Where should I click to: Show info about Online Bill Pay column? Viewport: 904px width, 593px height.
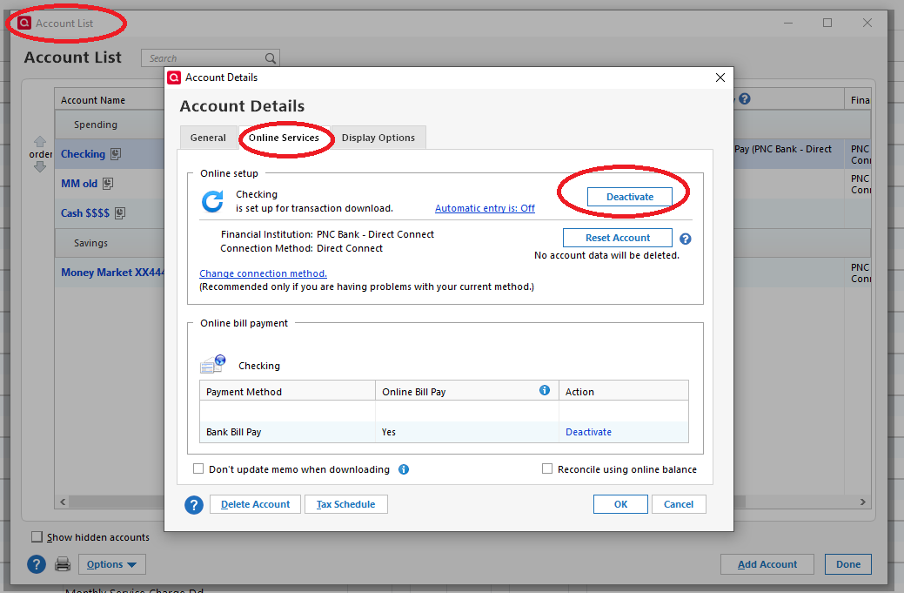(x=545, y=390)
